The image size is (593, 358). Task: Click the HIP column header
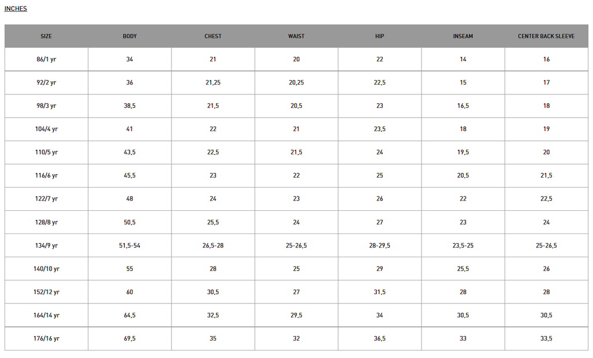(379, 36)
